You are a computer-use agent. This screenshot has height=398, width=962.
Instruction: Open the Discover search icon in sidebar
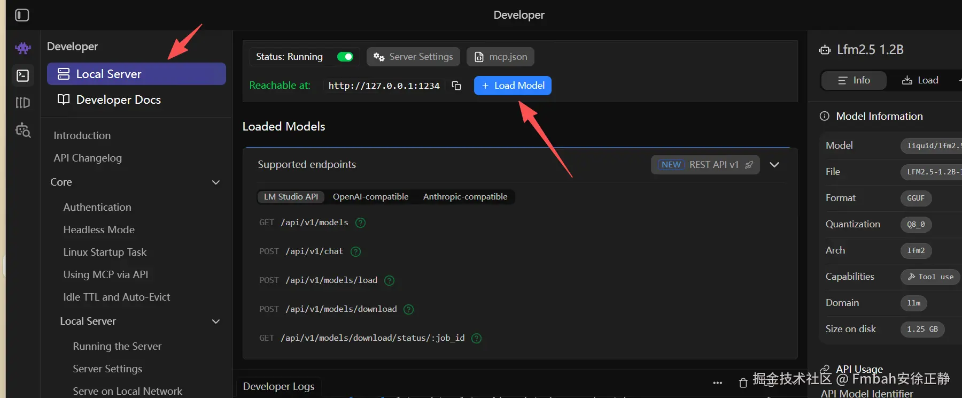pos(23,130)
